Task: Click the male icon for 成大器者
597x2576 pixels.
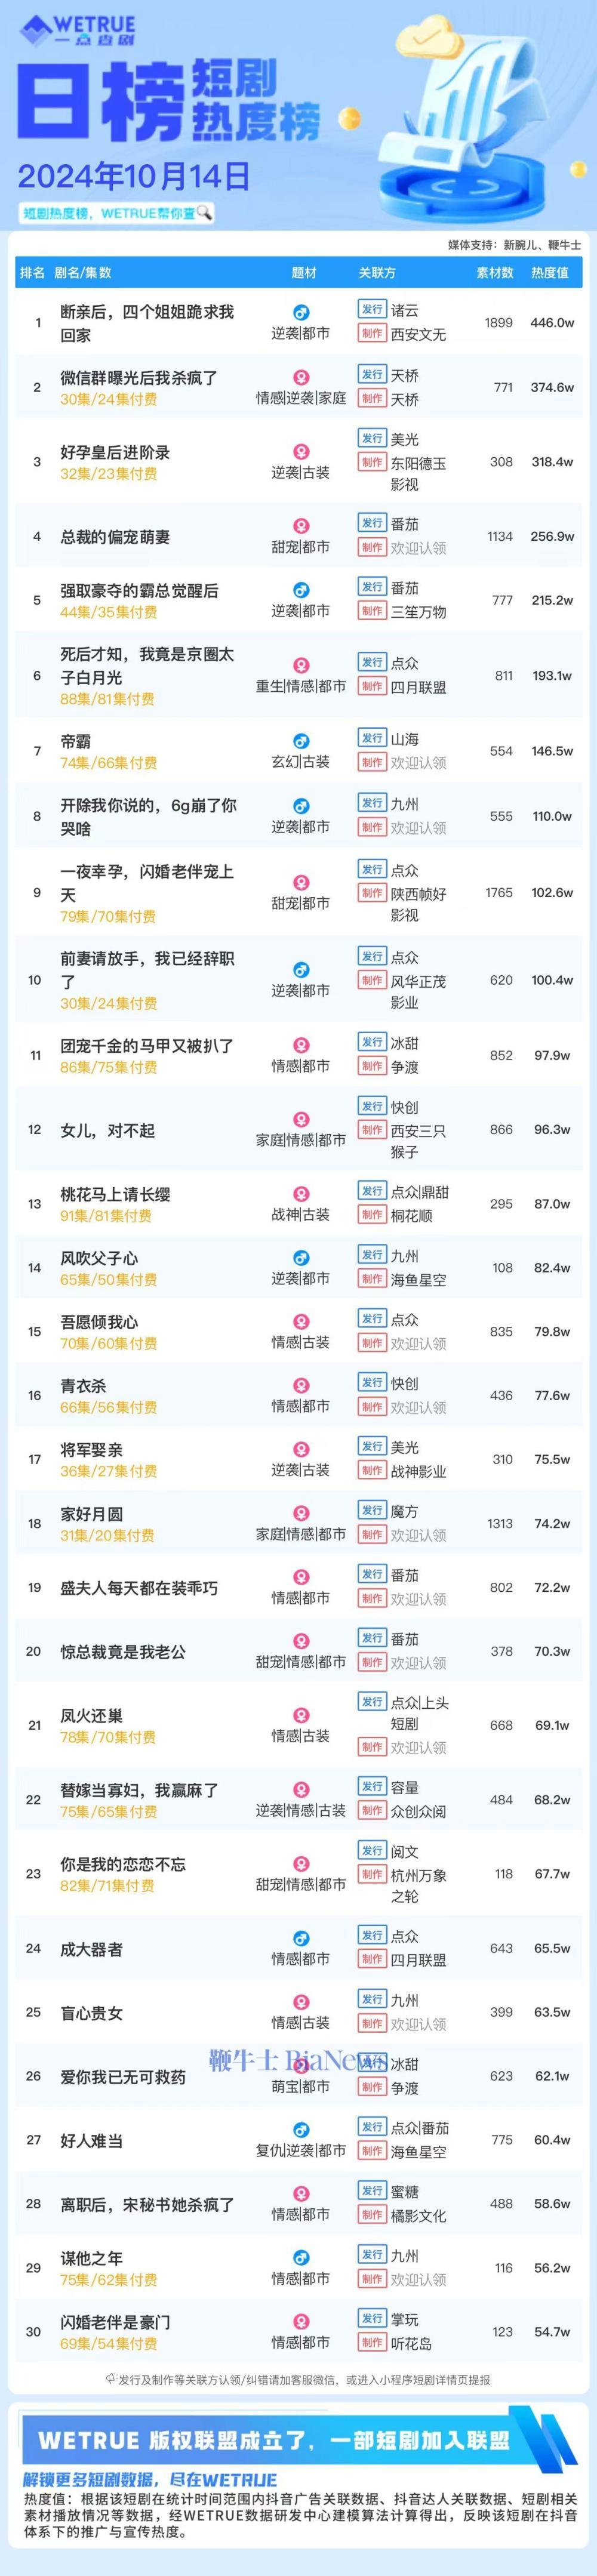Action: pyautogui.click(x=300, y=1938)
